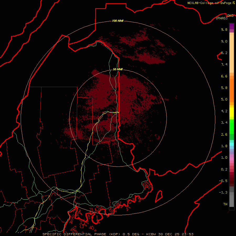Click the 5.8 color scale value
236x236 pixels.
(224, 88)
